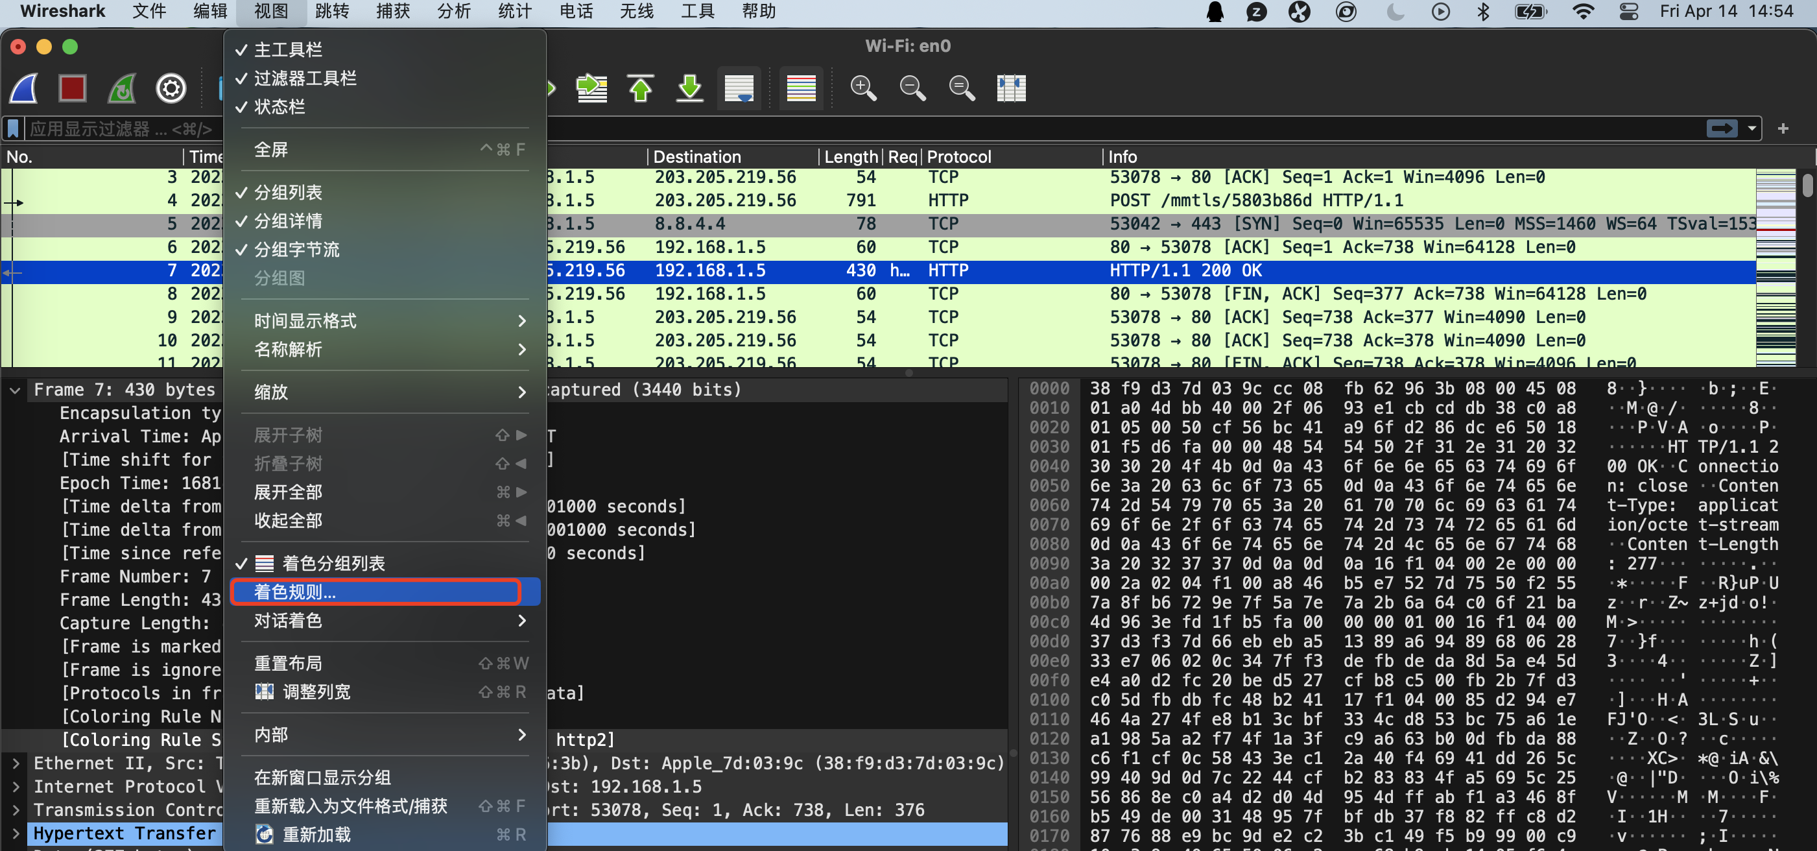Jump to the last packet icon
This screenshot has width=1817, height=851.
(x=690, y=89)
